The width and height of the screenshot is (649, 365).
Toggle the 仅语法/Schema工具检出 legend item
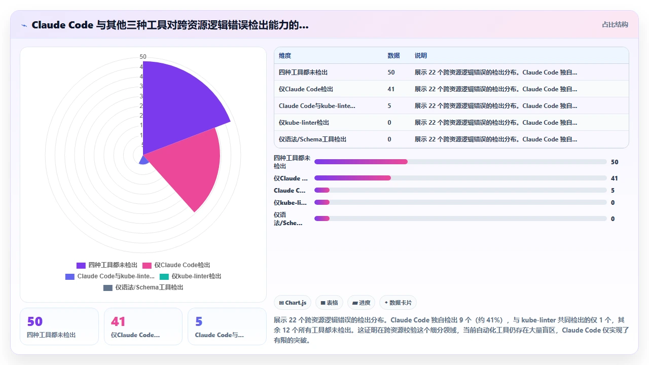143,287
